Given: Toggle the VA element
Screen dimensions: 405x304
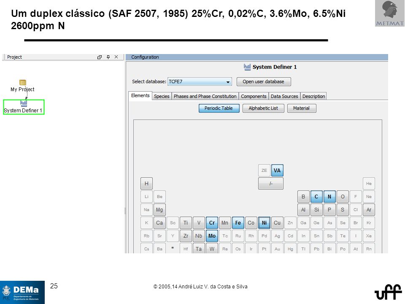Looking at the screenshot, I should [x=277, y=170].
